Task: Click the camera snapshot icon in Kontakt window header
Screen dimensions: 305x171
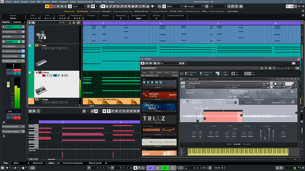Action: click(x=294, y=63)
